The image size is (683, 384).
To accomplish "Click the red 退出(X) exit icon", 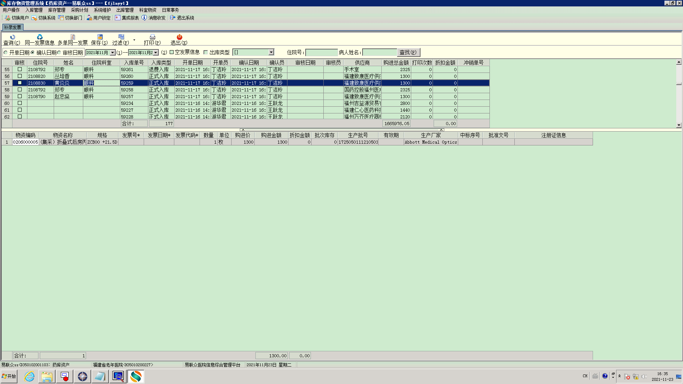I will click(x=179, y=37).
